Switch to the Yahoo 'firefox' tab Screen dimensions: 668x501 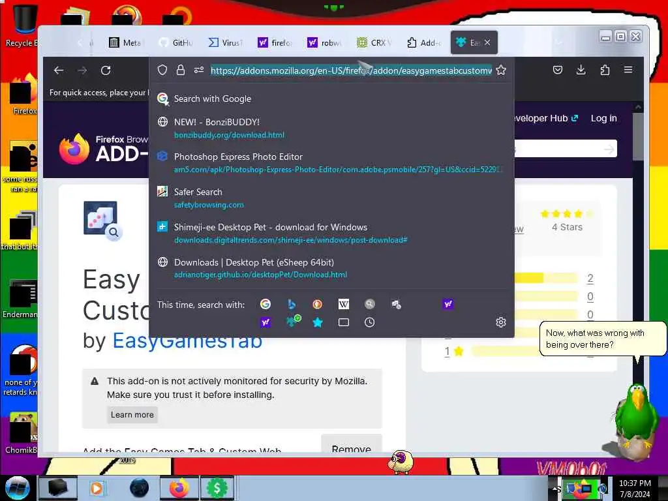(275, 42)
